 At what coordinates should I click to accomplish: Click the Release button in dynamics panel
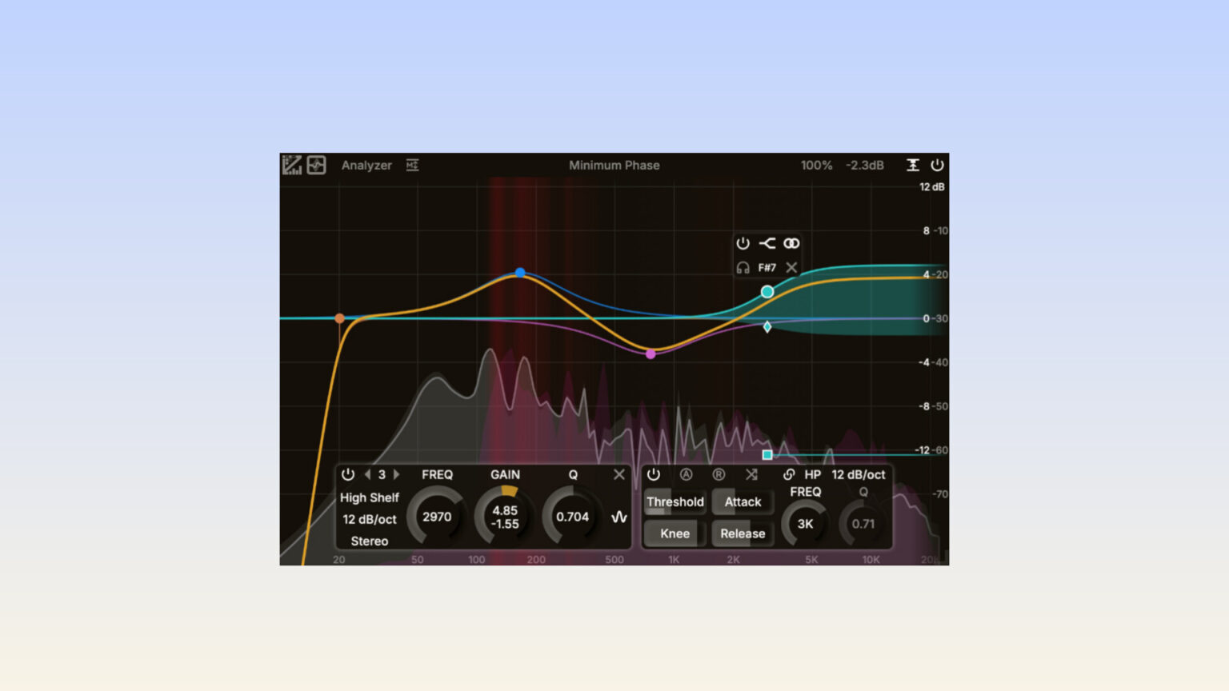tap(743, 533)
